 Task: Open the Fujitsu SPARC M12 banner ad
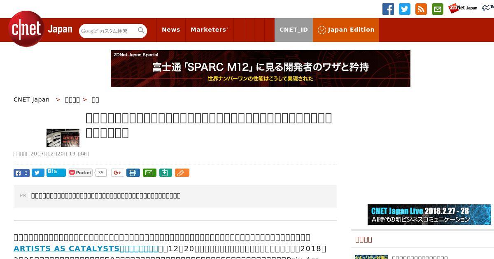(261, 69)
